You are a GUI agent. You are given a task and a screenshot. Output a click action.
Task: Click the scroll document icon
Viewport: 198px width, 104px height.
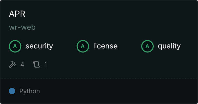[x=36, y=64]
